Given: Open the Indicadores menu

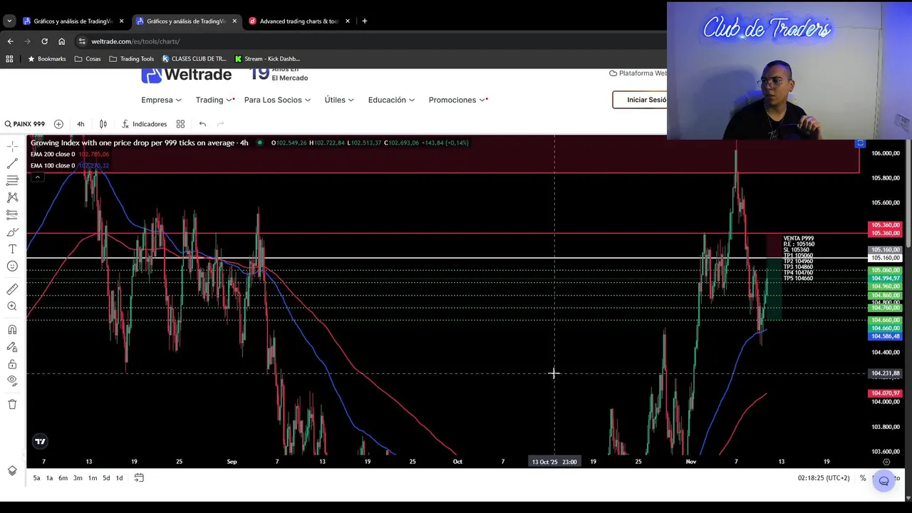Looking at the screenshot, I should (x=144, y=124).
